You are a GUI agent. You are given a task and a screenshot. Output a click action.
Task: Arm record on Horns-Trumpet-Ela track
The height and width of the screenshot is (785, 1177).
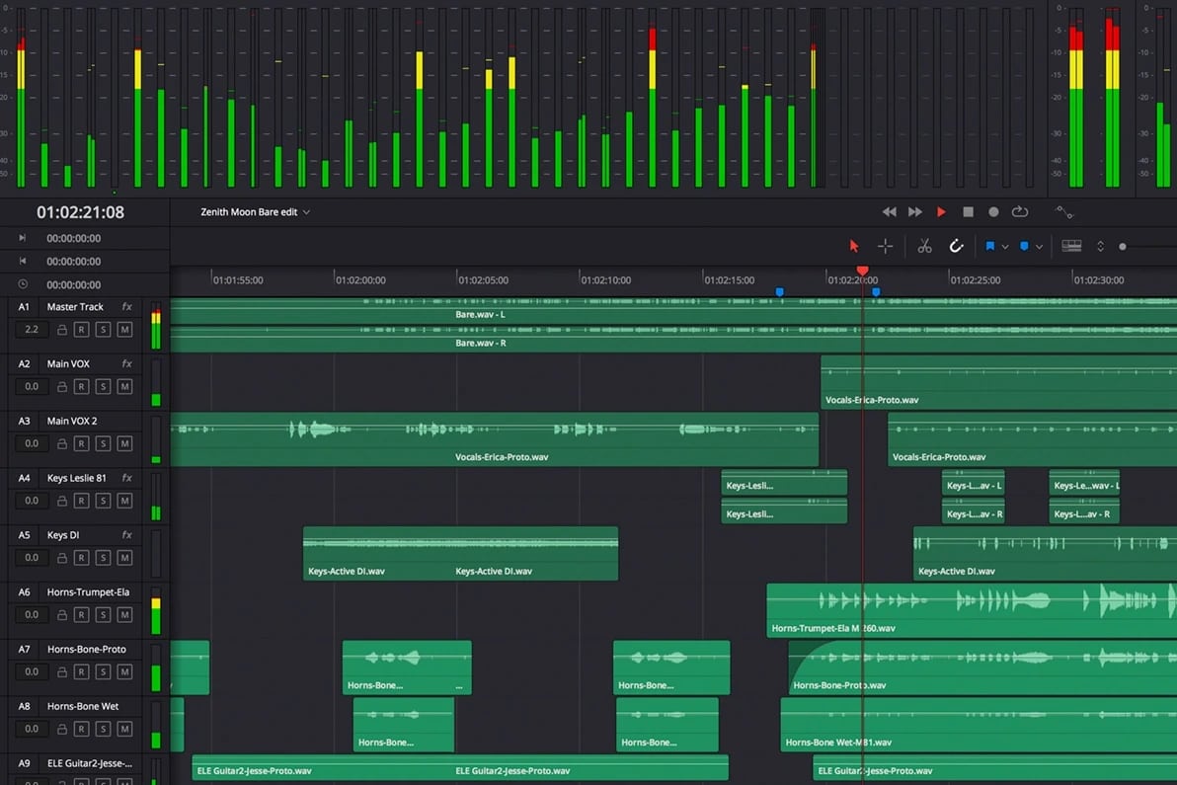(x=81, y=615)
